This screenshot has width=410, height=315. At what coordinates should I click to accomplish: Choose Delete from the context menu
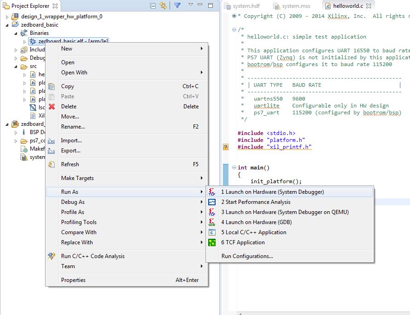click(x=127, y=107)
